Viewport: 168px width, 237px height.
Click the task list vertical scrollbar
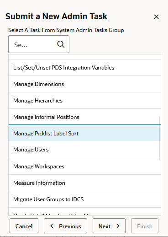[x=159, y=138]
